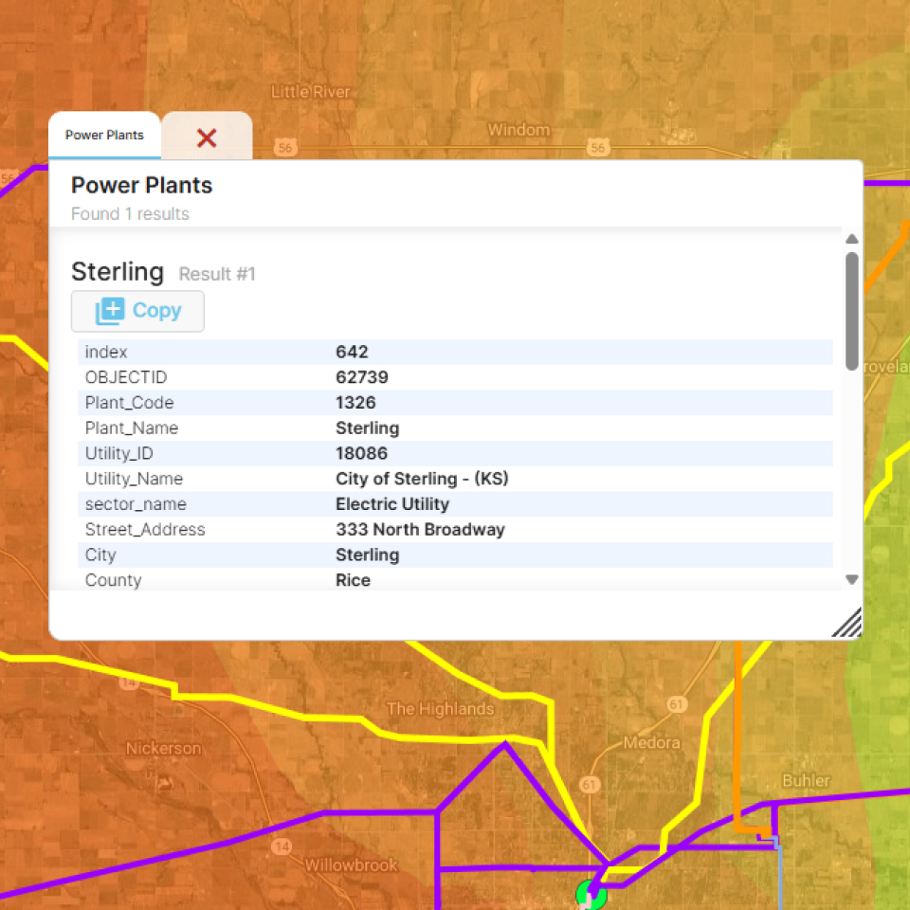This screenshot has height=910, width=910.
Task: Select the green power plant marker on the map
Action: click(x=591, y=893)
